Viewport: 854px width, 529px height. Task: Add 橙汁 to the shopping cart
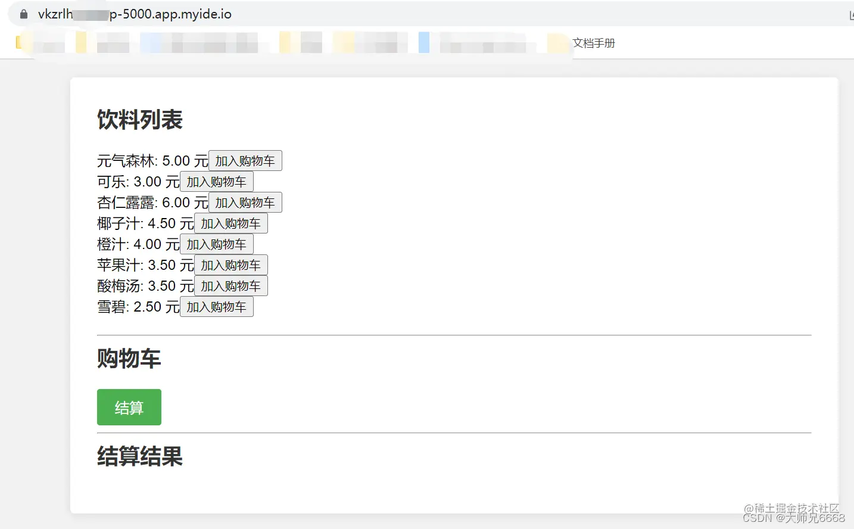pyautogui.click(x=216, y=244)
